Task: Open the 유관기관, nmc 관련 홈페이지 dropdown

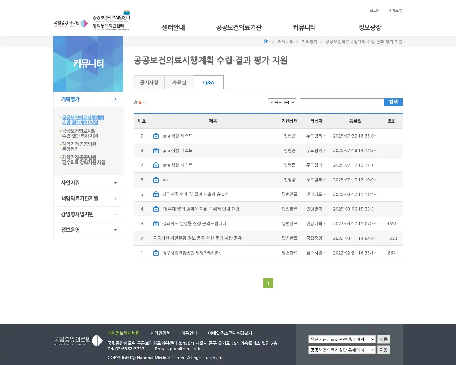Action: [341, 339]
